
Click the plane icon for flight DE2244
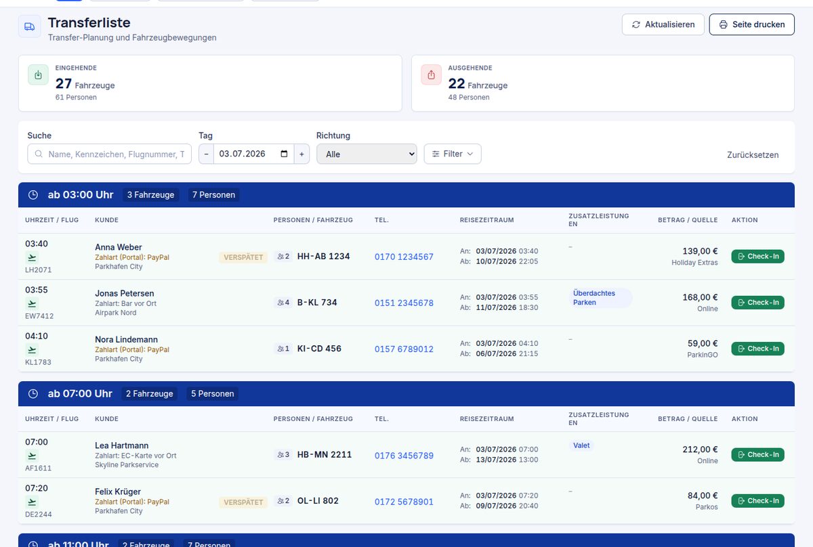[x=32, y=502]
